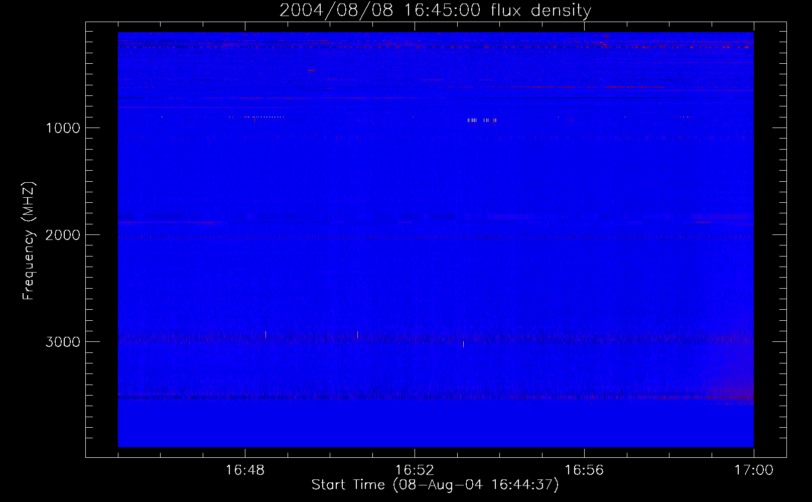Click the orange spike just below 3000 MHz

pos(357,334)
